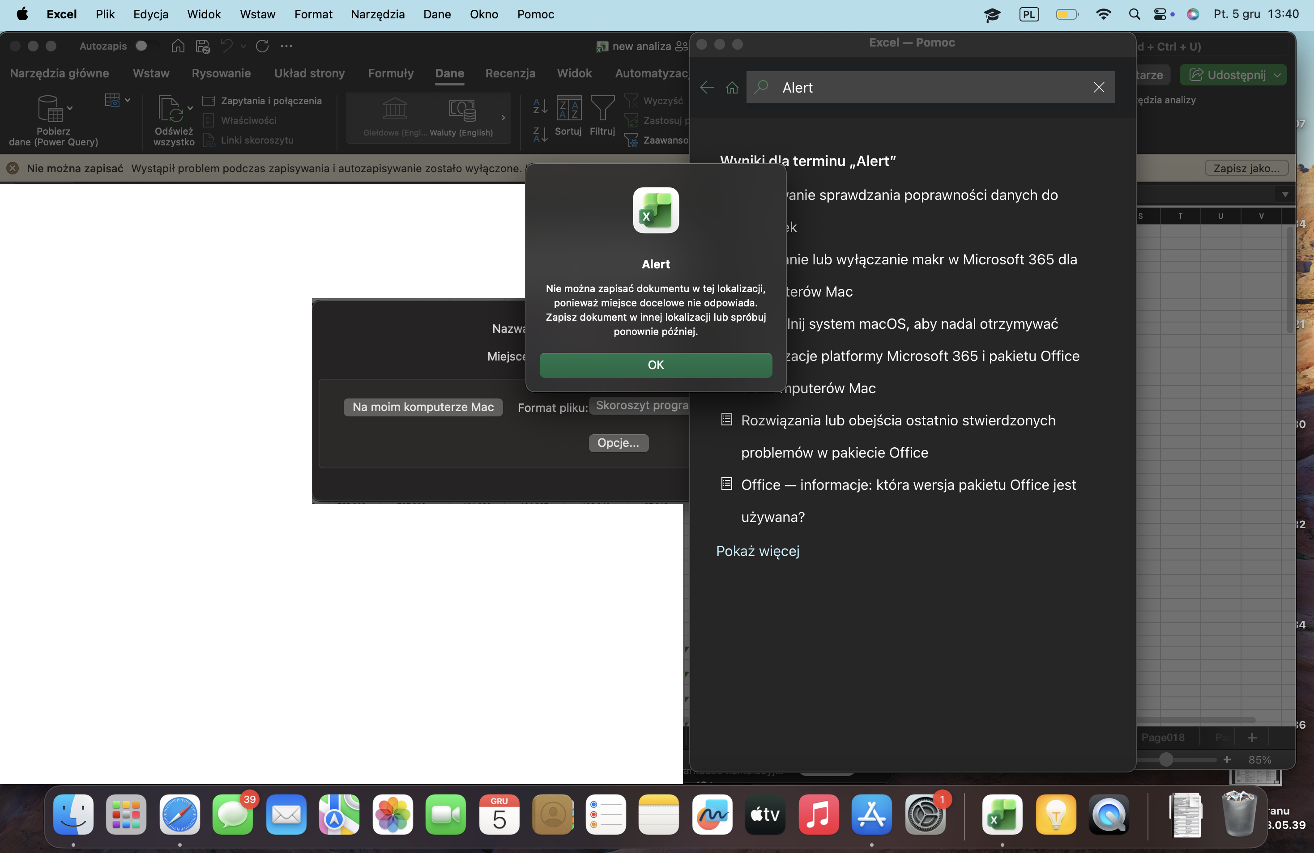Switch to the Formuły ribbon tab
This screenshot has height=853, width=1314.
(x=390, y=73)
